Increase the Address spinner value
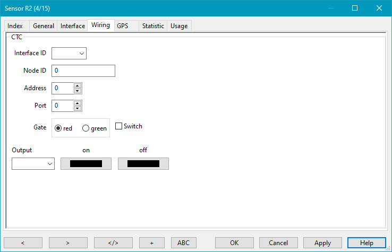 pyautogui.click(x=78, y=85)
